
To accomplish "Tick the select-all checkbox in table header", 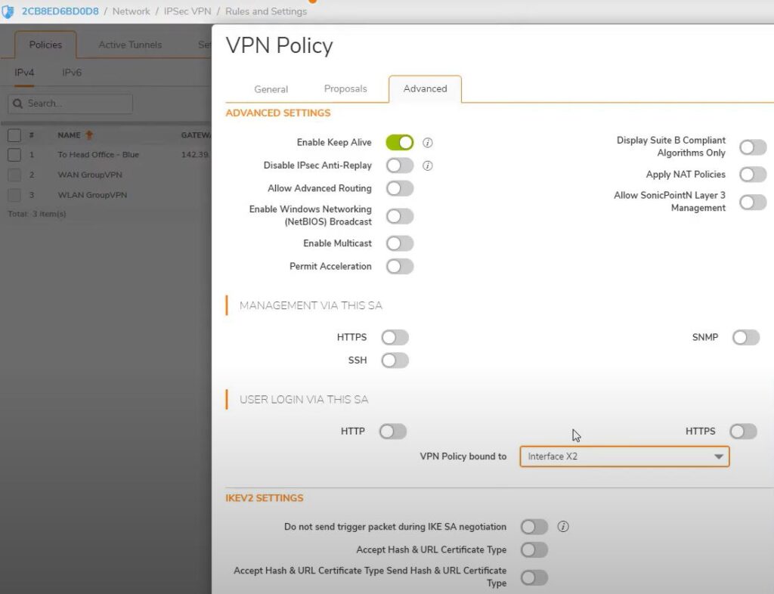I will (14, 135).
